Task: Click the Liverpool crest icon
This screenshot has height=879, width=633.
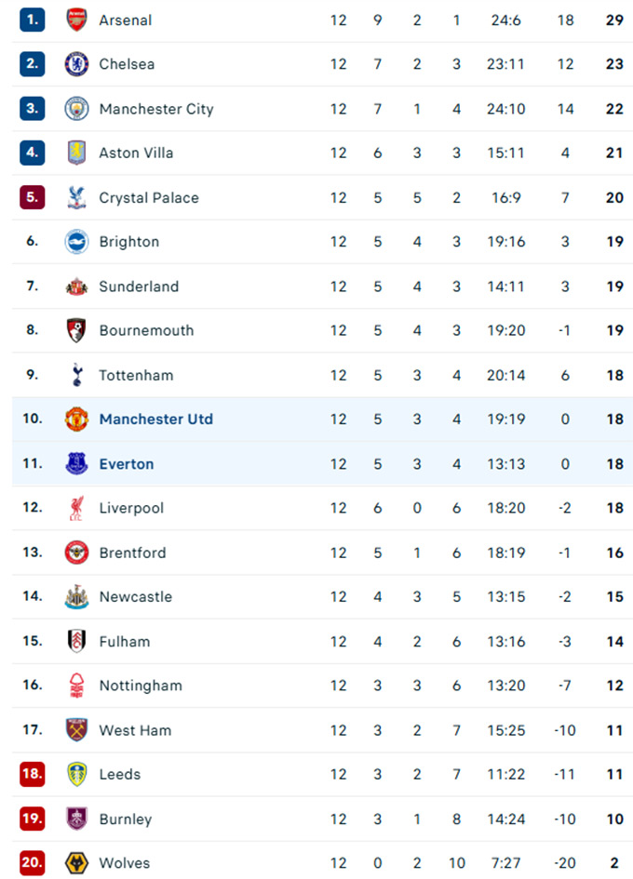Action: click(x=76, y=508)
